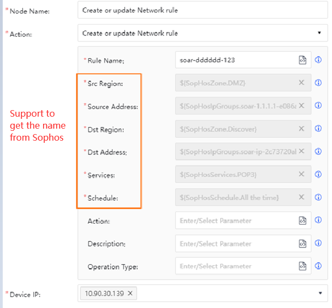The height and width of the screenshot is (308, 332).
Task: Open parameter picker icon in Action field
Action: pyautogui.click(x=303, y=221)
